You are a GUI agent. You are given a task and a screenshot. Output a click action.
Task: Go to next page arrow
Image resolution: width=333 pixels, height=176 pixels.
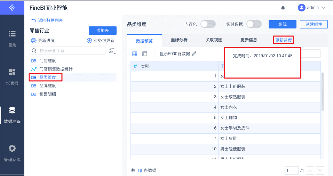click(320, 170)
